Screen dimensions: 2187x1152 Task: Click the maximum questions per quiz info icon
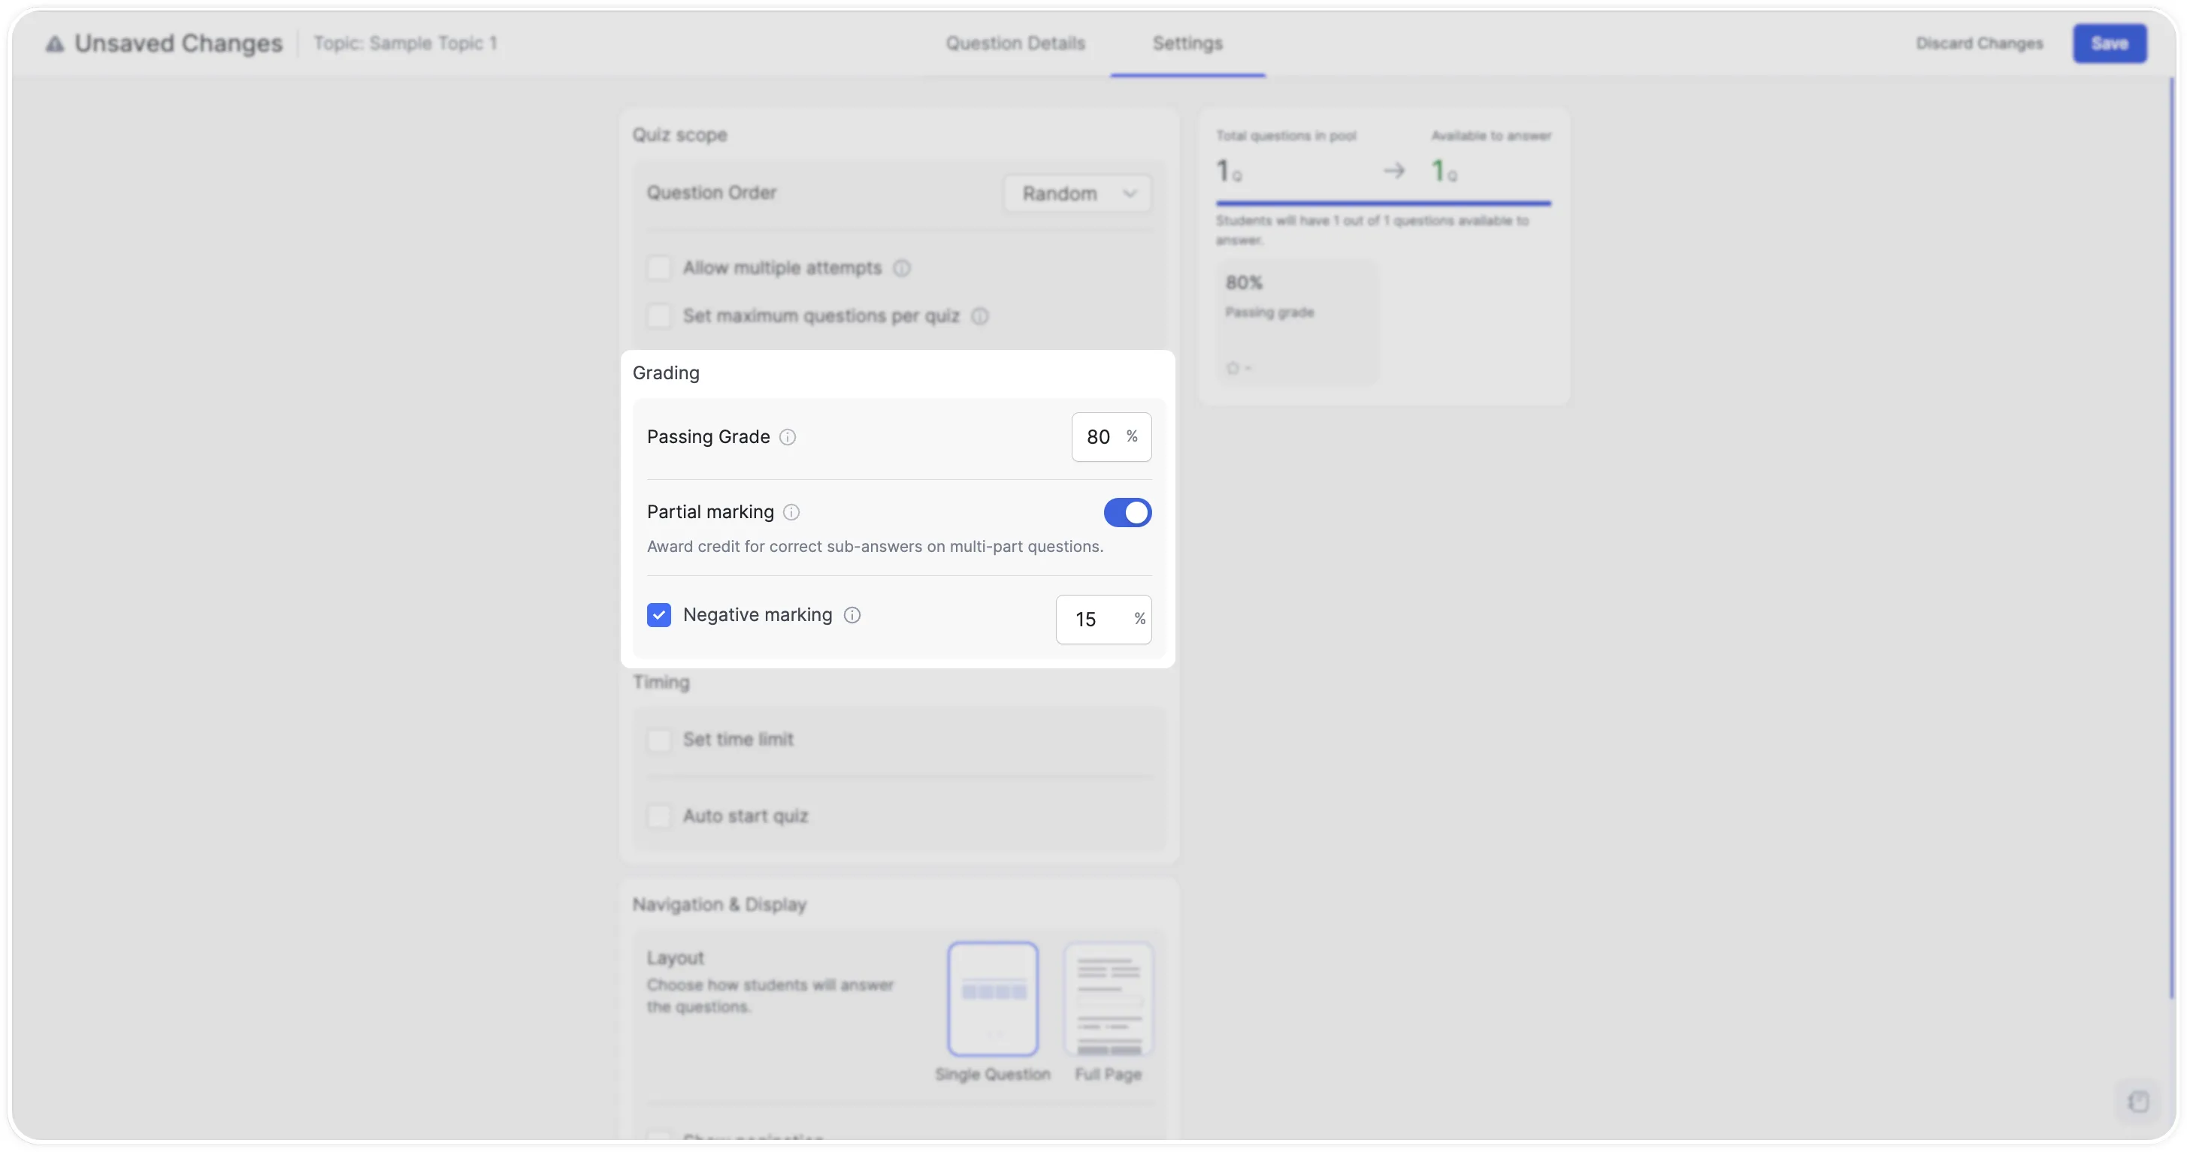980,316
